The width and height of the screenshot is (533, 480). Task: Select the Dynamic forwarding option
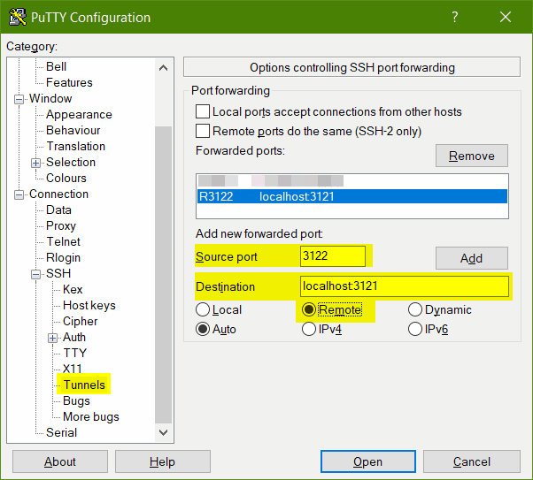(x=415, y=310)
